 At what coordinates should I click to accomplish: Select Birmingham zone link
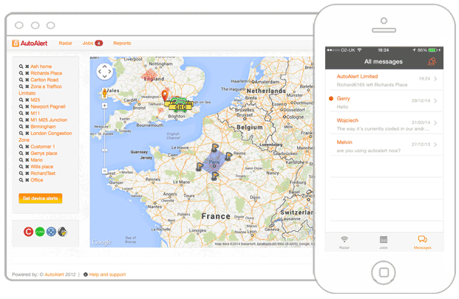tap(43, 126)
